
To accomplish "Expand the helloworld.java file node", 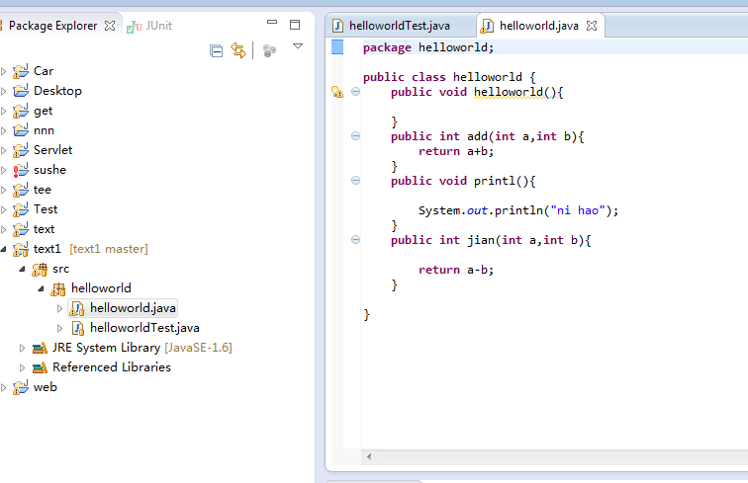I will (x=59, y=308).
